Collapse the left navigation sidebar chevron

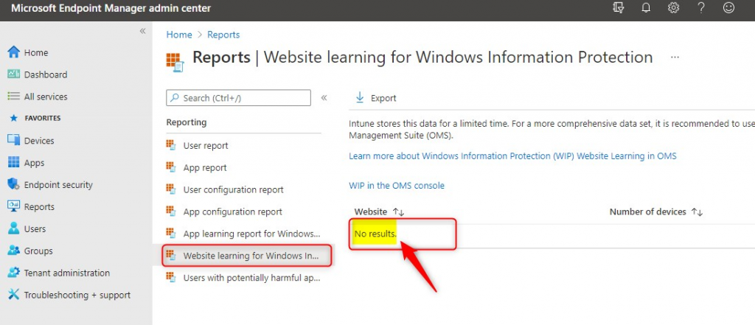(142, 31)
